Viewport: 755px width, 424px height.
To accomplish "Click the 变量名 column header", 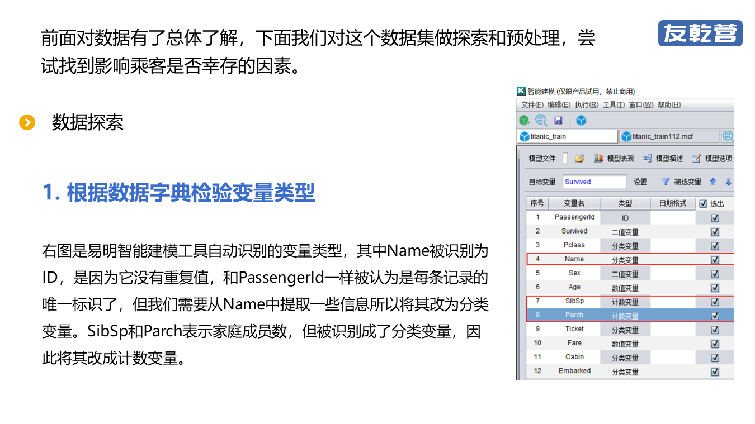I will pos(574,203).
